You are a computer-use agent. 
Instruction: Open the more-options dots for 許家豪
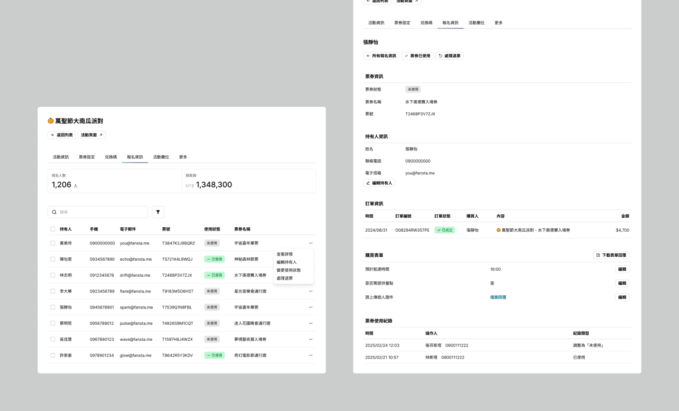tap(311, 355)
